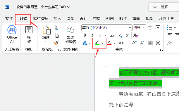Toggle bold formatting

coord(85,35)
